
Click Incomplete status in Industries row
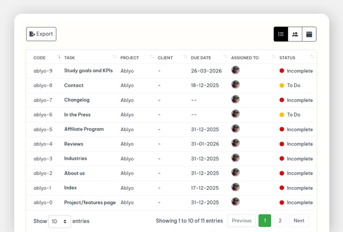coord(300,159)
